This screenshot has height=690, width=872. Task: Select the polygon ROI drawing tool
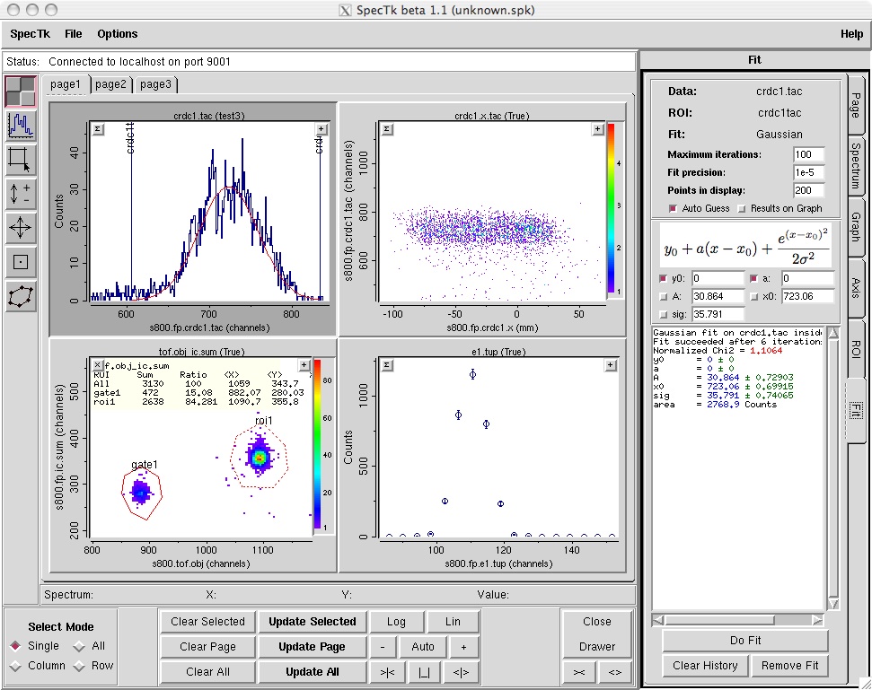(21, 296)
